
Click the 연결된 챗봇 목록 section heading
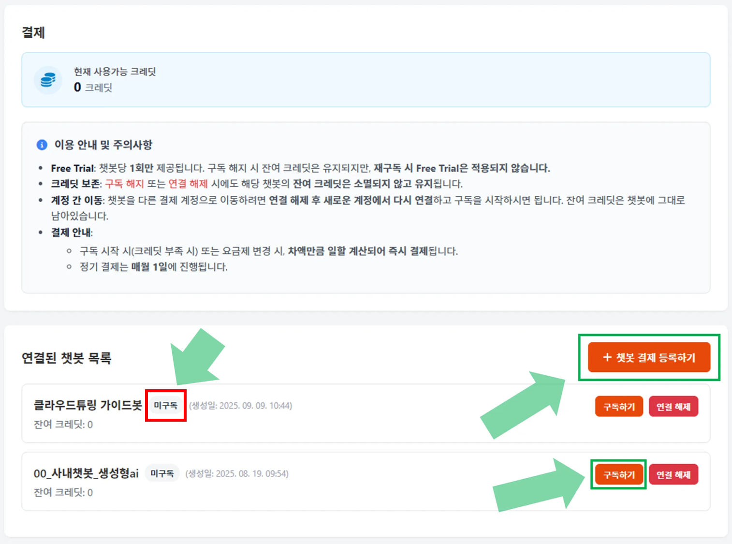(x=67, y=358)
